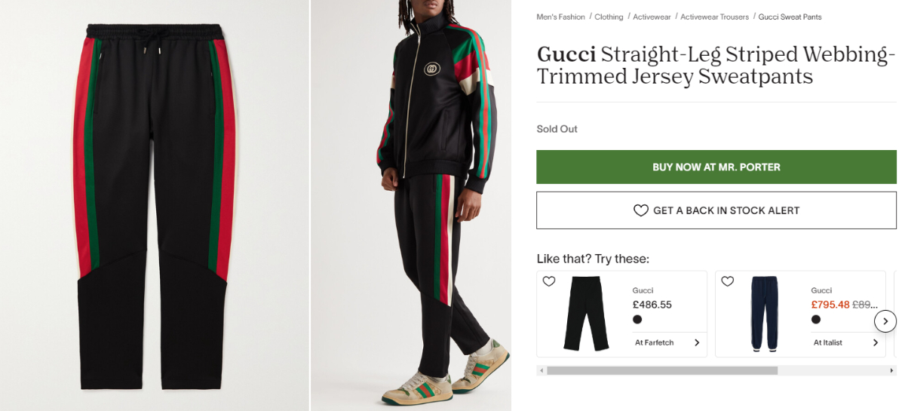Click the horizontal scrollbar's left arrow
Viewport: 905px width, 411px height.
tap(541, 371)
